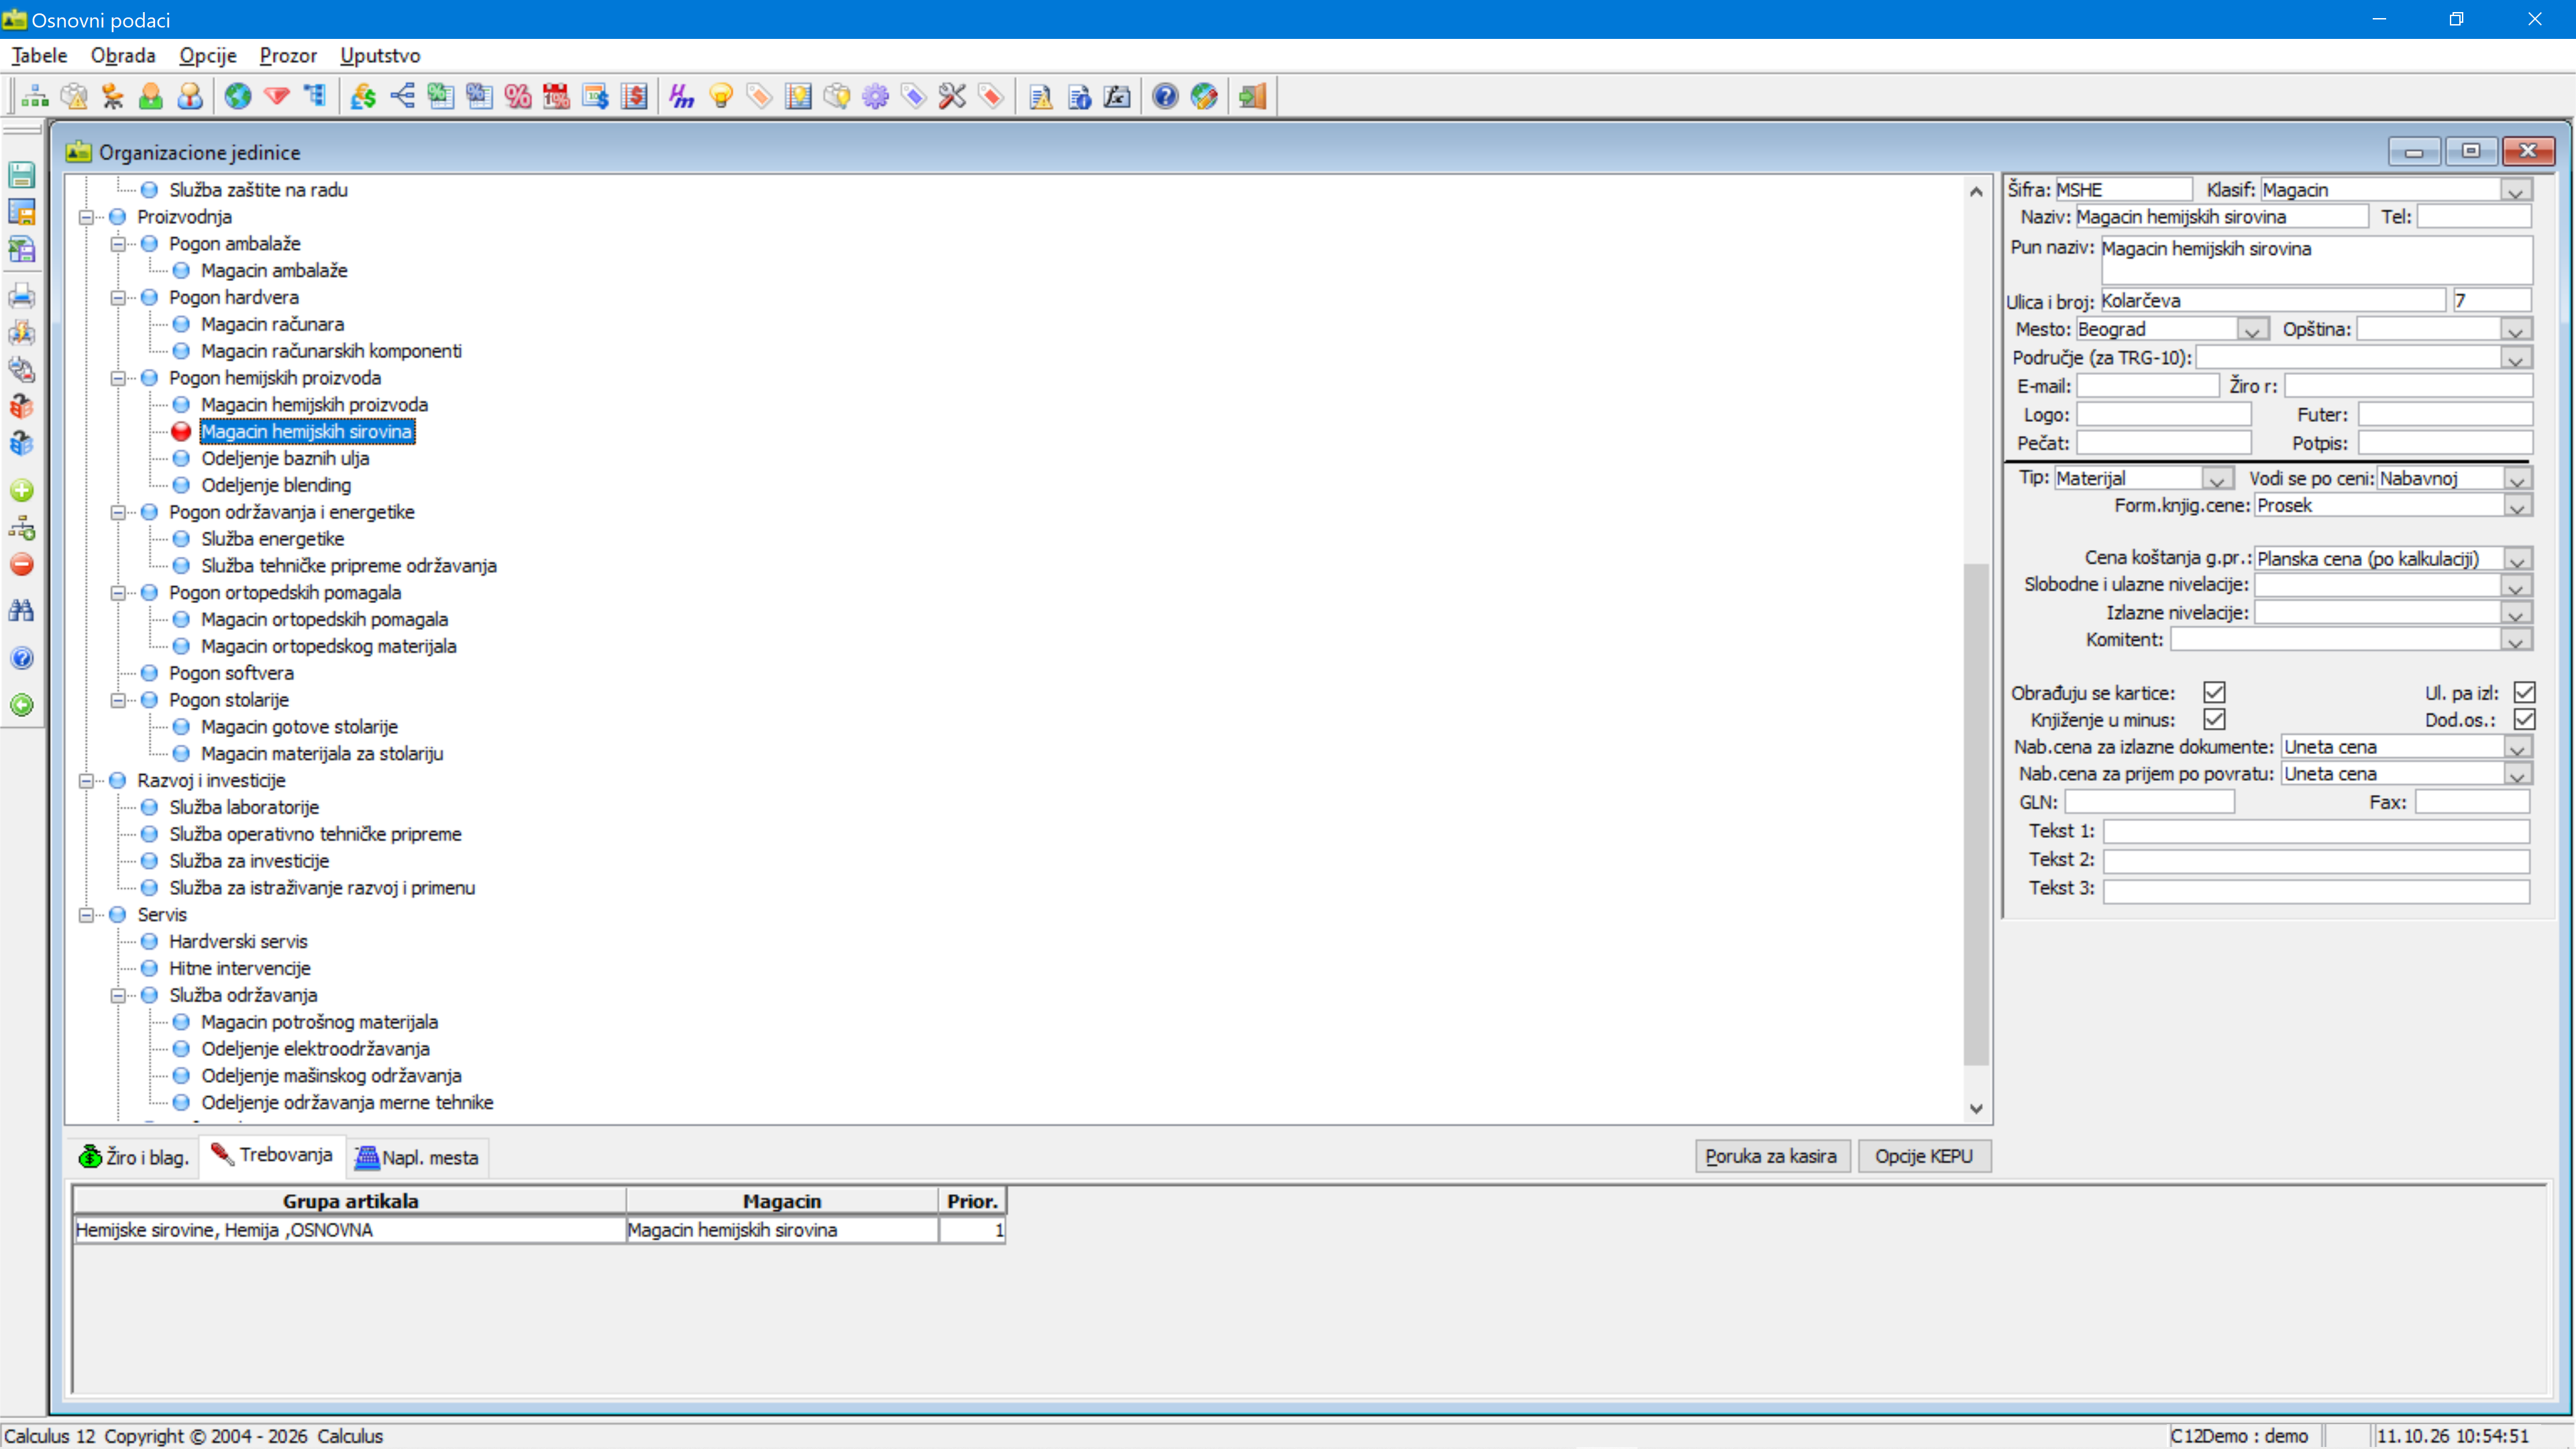Click the red gem toolbar icon
This screenshot has height=1449, width=2576.
click(276, 96)
